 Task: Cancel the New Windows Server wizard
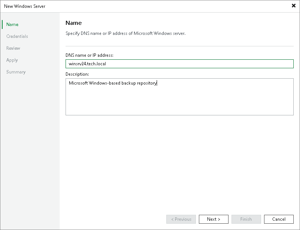click(279, 219)
